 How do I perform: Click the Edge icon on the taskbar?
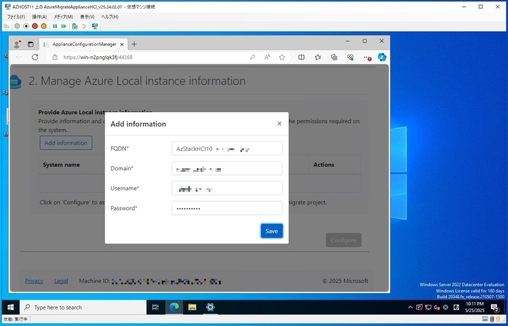[174, 307]
